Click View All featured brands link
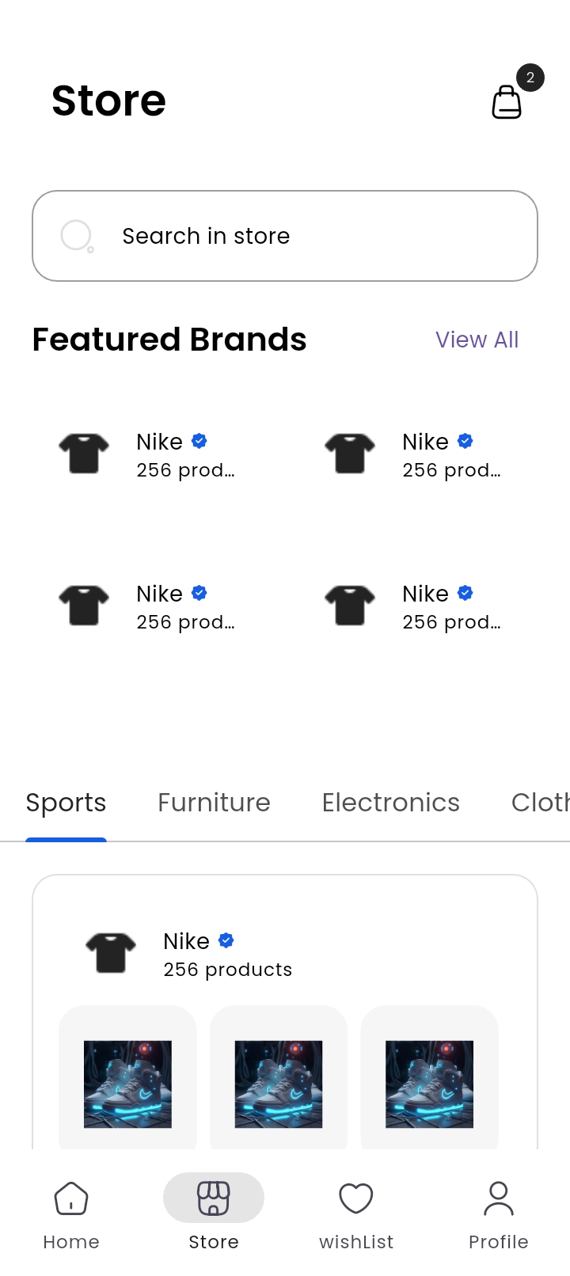The image size is (570, 1276). pos(477,340)
